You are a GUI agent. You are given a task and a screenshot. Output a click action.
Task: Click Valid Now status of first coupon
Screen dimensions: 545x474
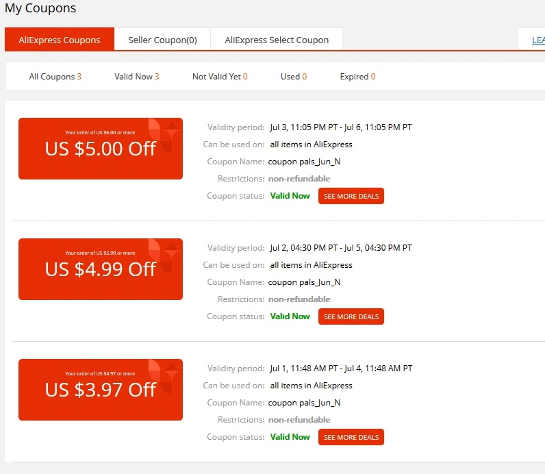[x=290, y=196]
